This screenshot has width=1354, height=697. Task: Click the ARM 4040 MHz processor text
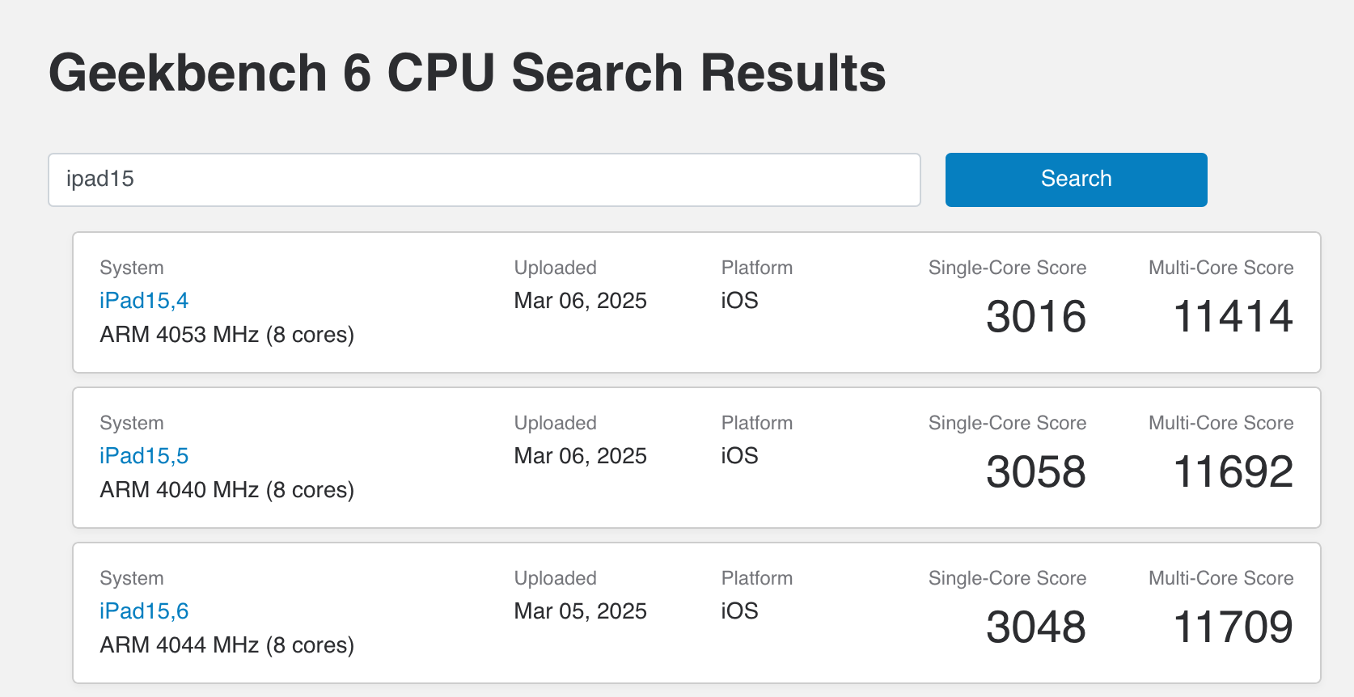[227, 490]
